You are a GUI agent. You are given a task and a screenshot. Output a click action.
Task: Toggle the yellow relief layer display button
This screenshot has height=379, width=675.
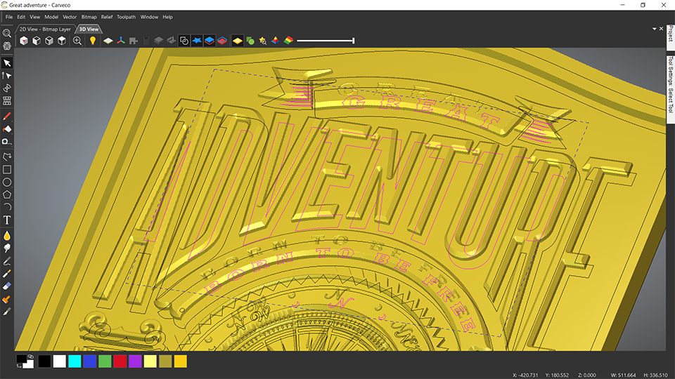click(238, 41)
